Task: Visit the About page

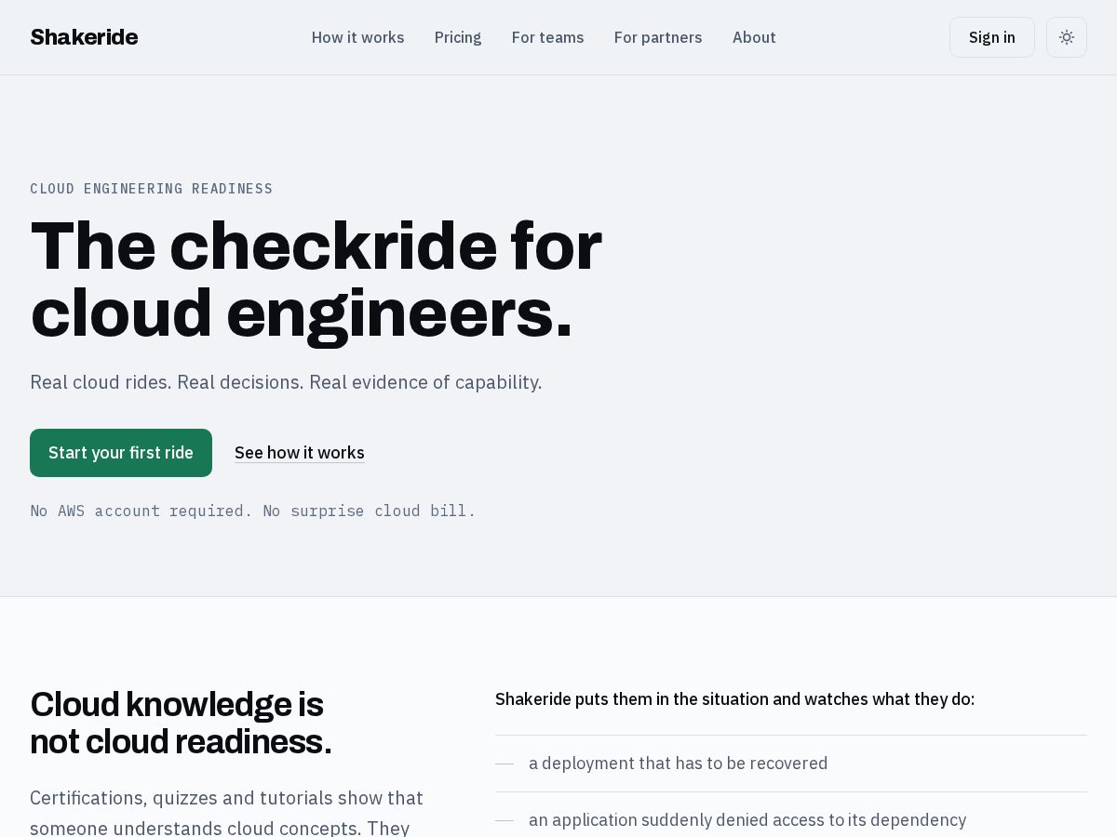Action: 754,37
